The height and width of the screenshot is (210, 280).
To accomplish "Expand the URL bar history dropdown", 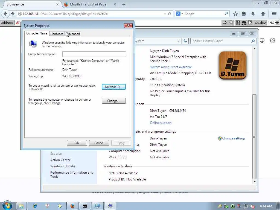I will coord(165,14).
